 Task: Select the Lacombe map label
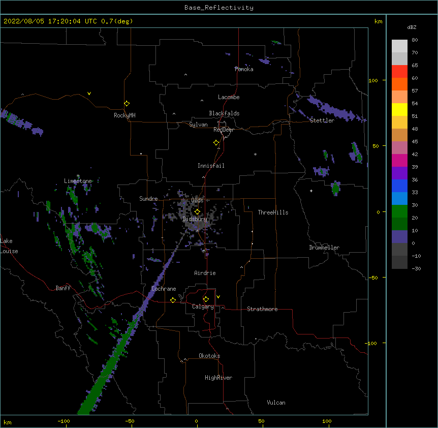coord(229,97)
